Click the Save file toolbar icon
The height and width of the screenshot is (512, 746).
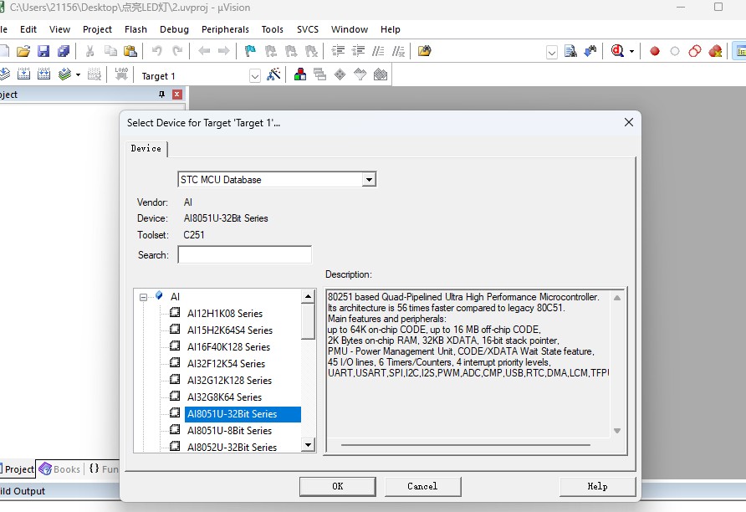pos(43,51)
